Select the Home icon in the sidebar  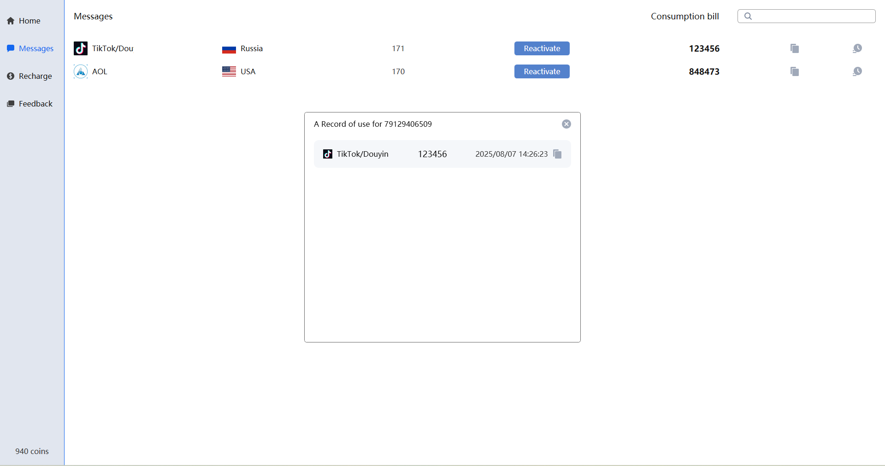pos(10,21)
